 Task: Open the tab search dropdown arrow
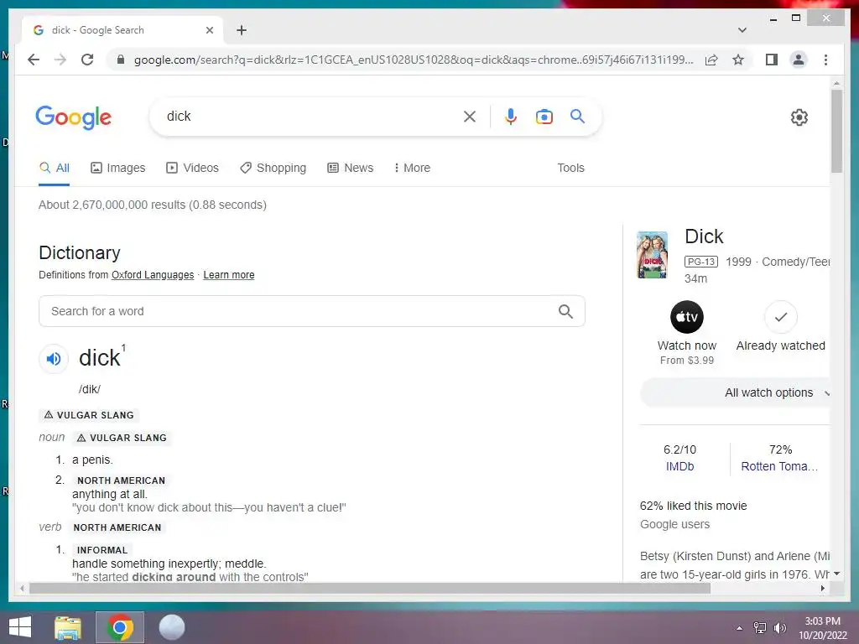[742, 30]
